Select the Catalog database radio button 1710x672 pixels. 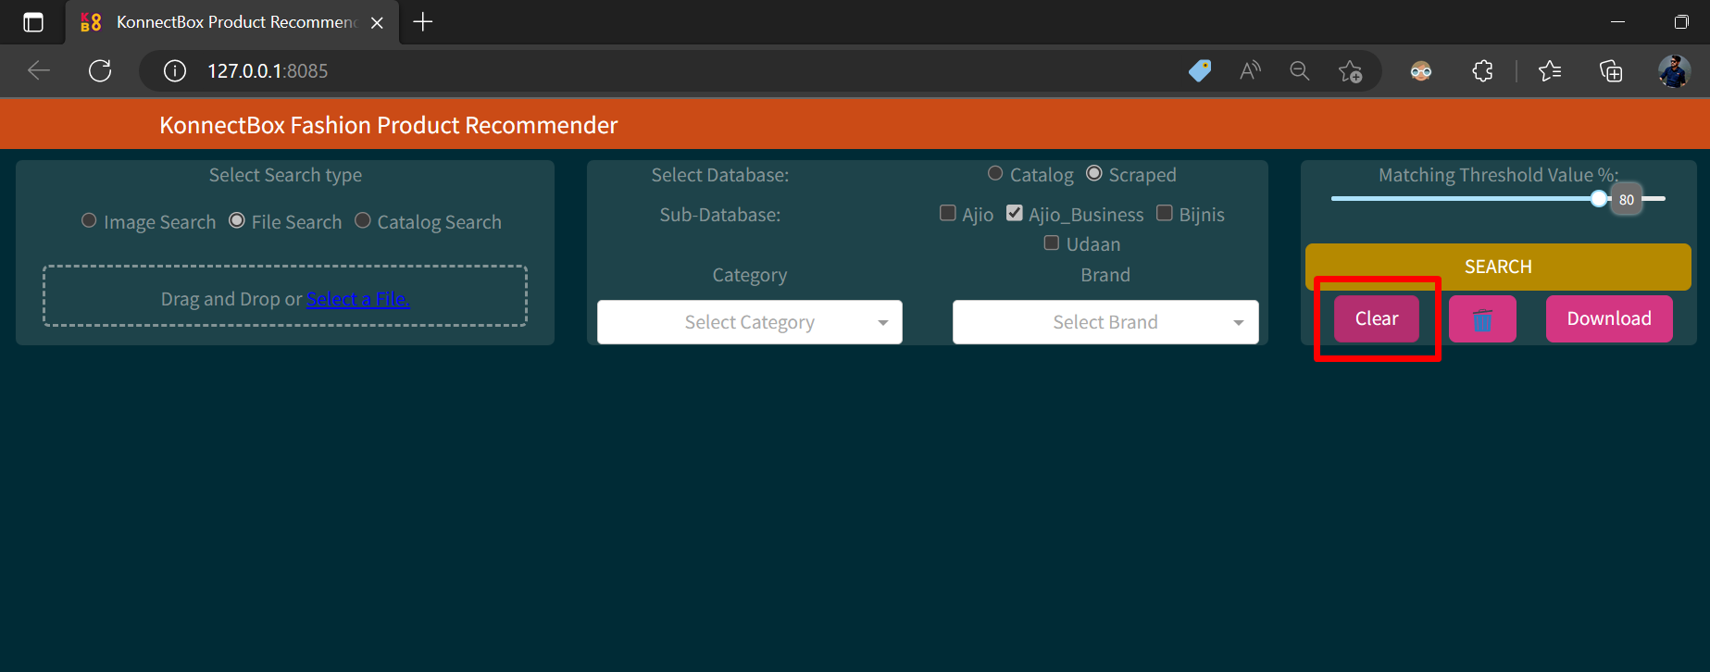995,173
